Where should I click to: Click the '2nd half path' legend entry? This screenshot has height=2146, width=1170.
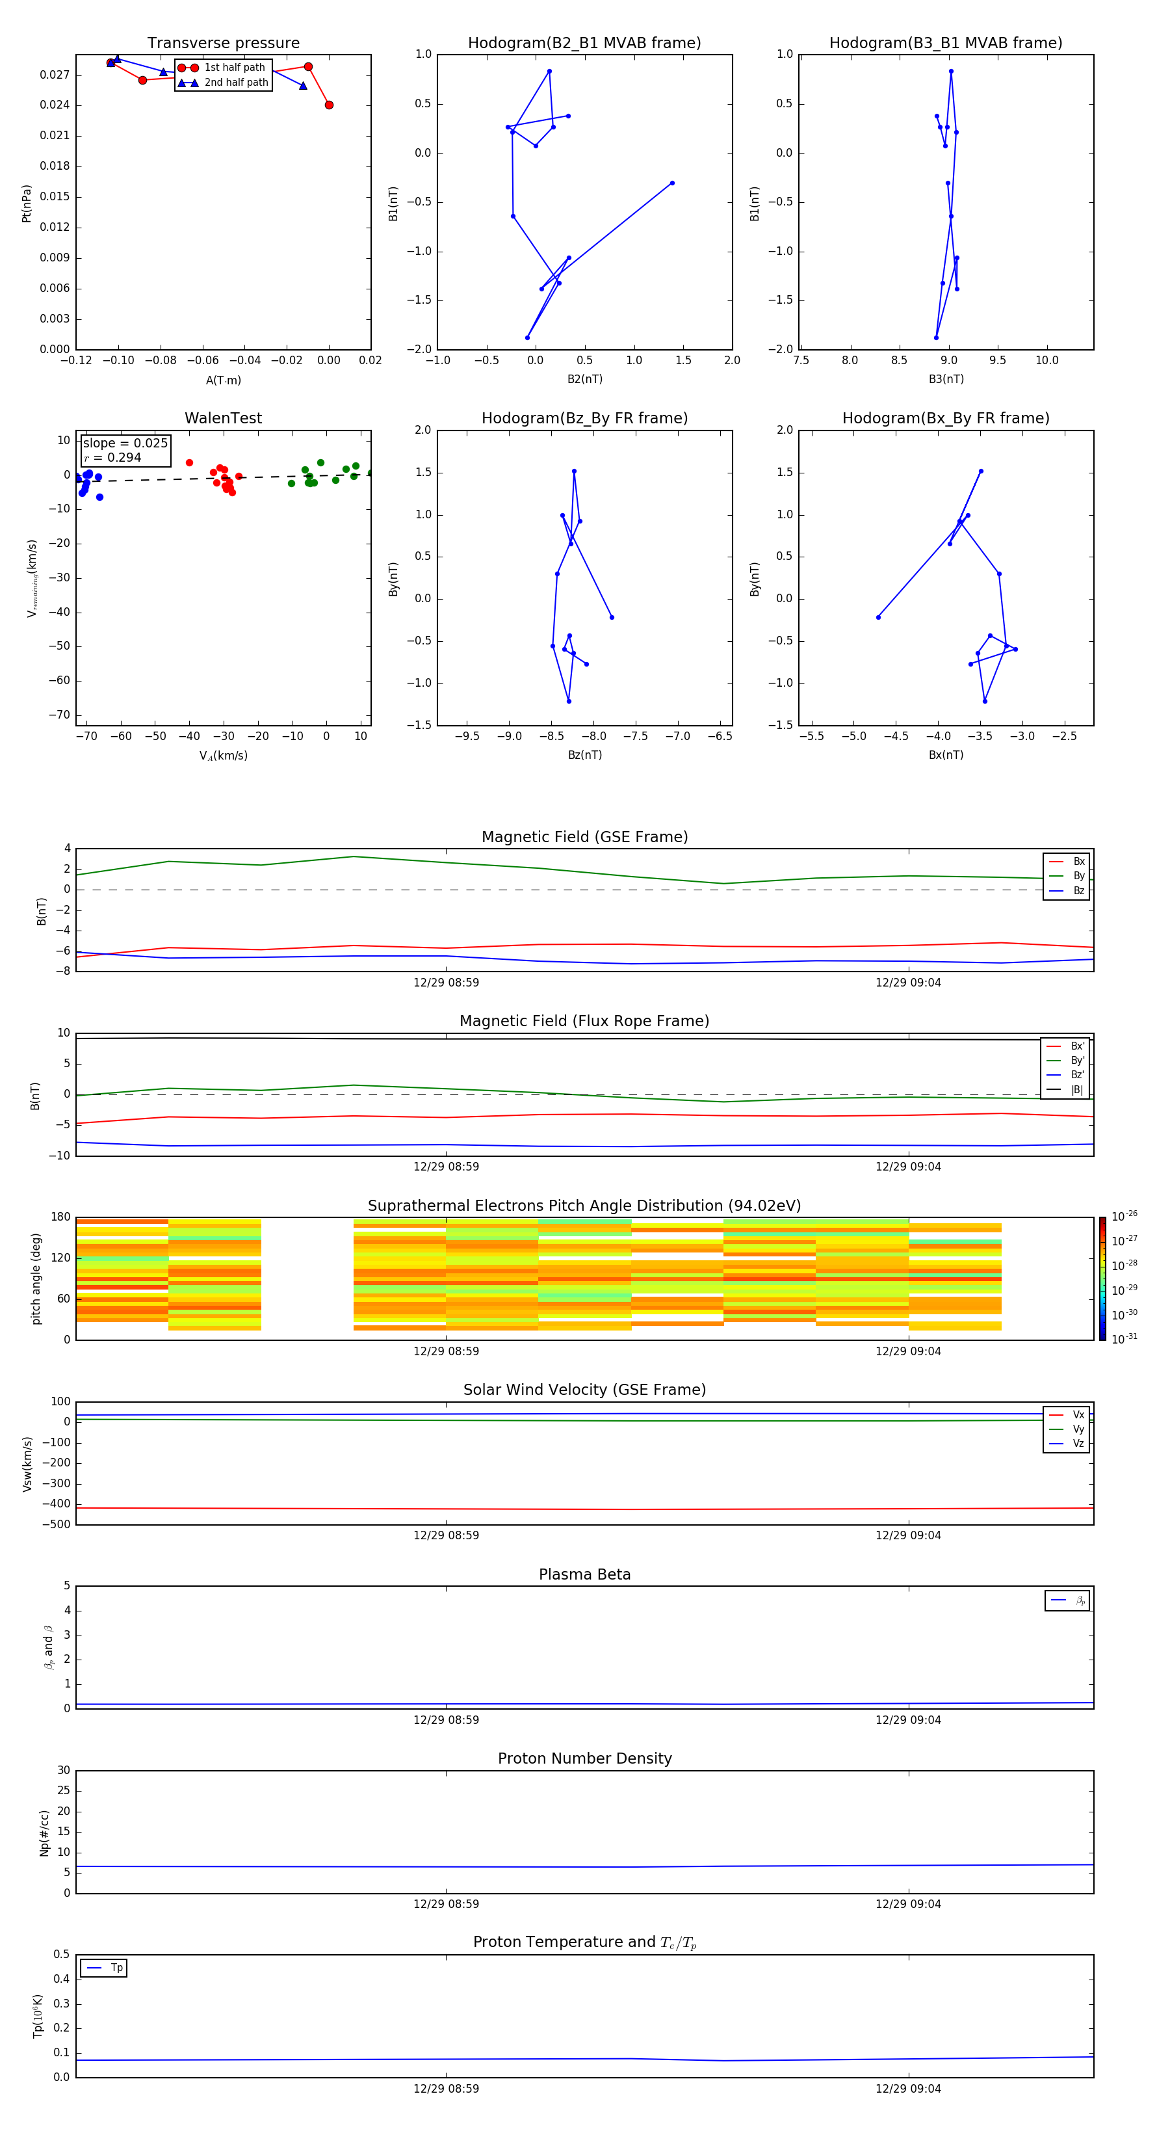coord(222,83)
